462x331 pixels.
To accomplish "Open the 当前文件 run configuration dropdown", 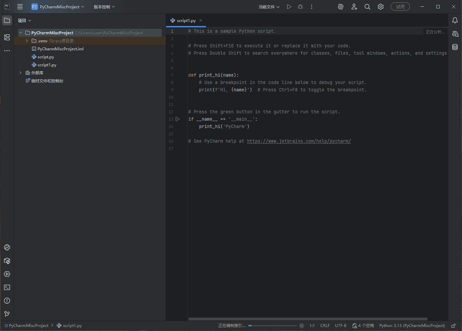I will coord(269,7).
